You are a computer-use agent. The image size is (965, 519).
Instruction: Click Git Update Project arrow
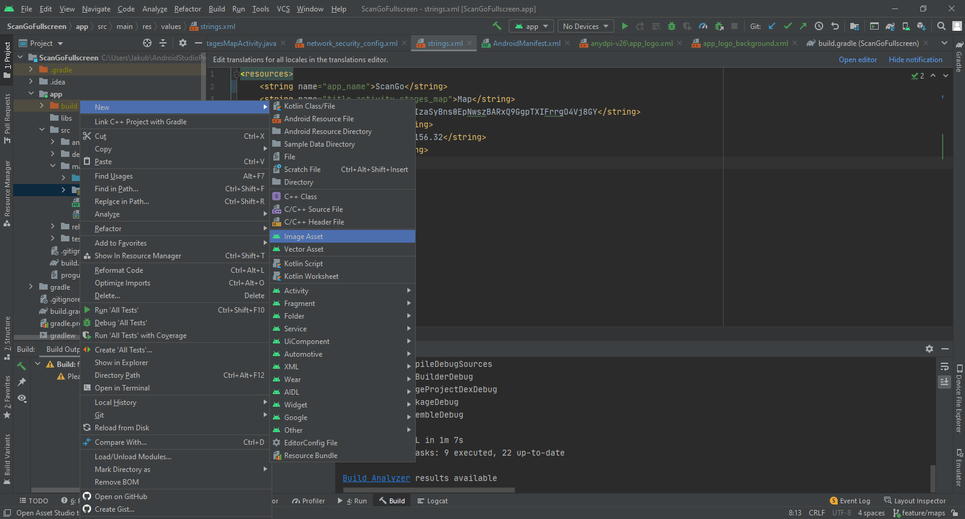pyautogui.click(x=772, y=26)
